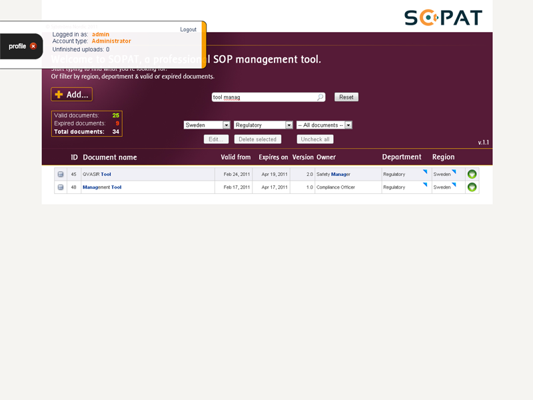The height and width of the screenshot is (400, 533).
Task: Sort by the Version column header
Action: coord(303,157)
